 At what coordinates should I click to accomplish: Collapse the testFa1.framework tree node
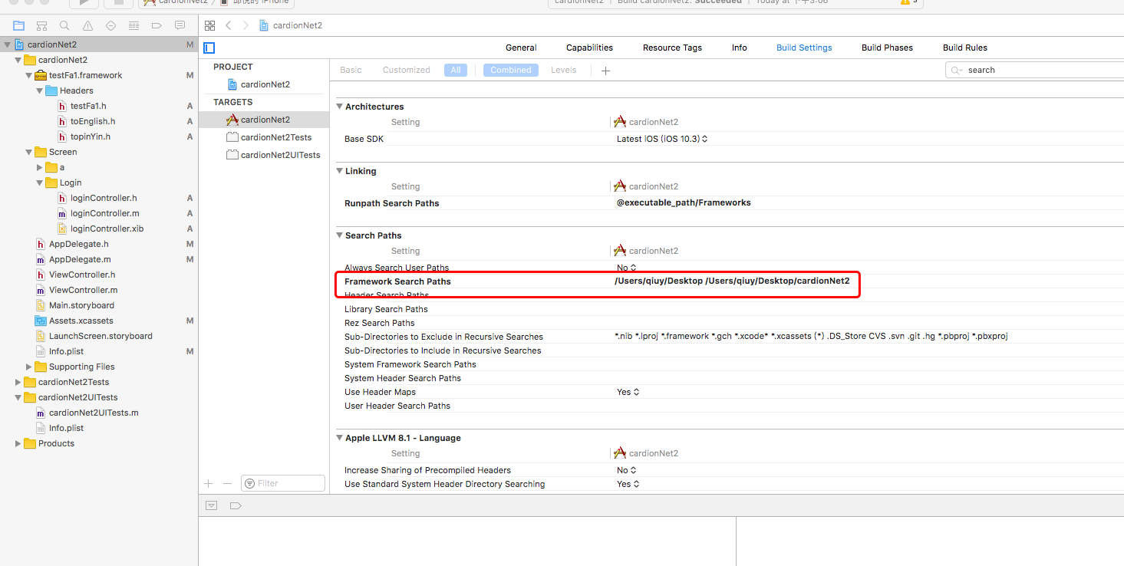point(29,75)
